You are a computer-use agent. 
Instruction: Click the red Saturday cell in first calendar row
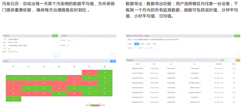pos(89,72)
